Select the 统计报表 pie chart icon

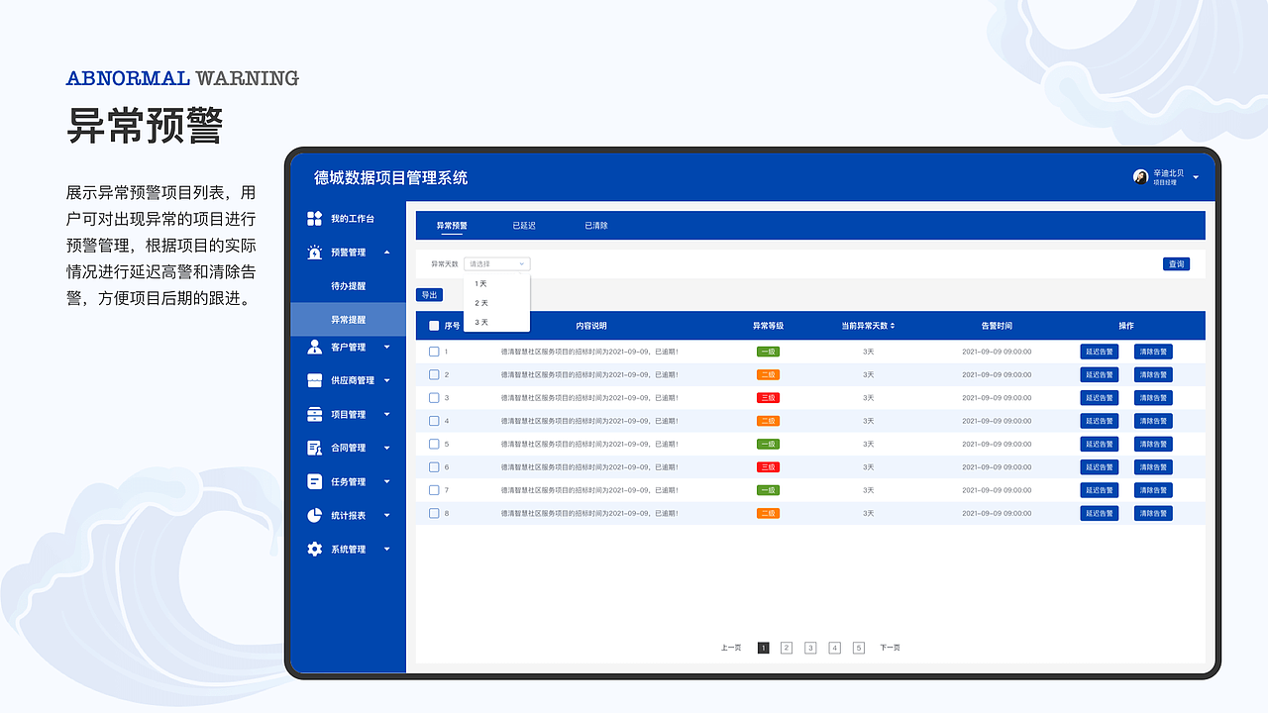315,515
